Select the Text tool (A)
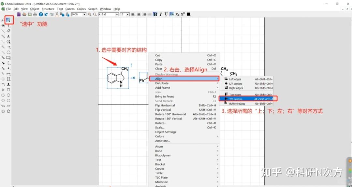Image resolution: width=352 pixels, height=187 pixels. (x=8, y=36)
